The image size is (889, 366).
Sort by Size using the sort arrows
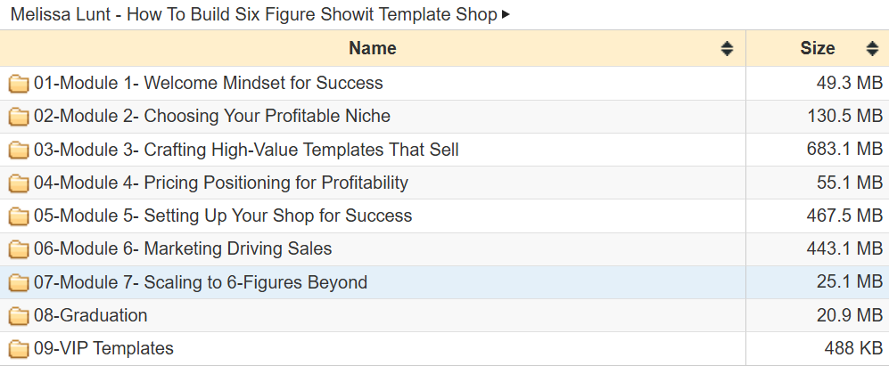tap(873, 49)
